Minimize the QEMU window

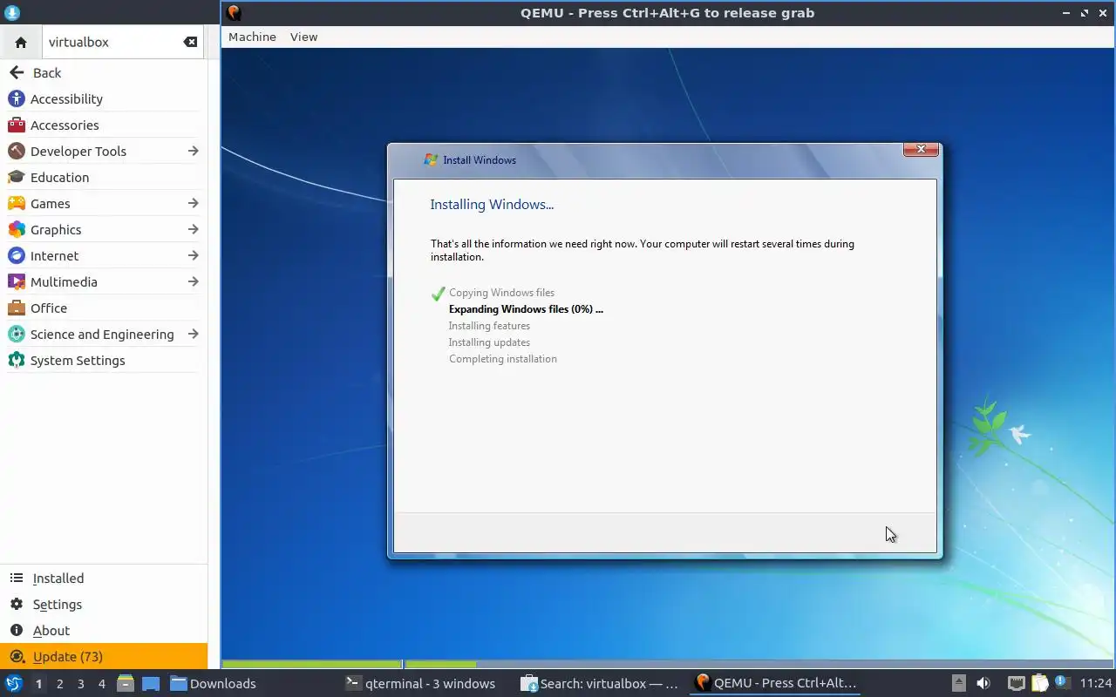tap(1066, 13)
